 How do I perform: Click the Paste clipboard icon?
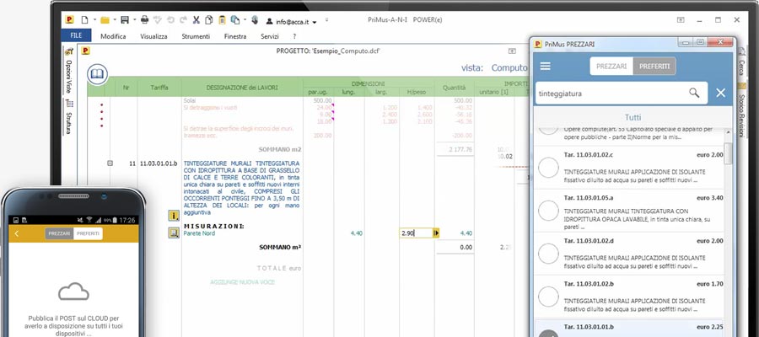click(x=222, y=20)
